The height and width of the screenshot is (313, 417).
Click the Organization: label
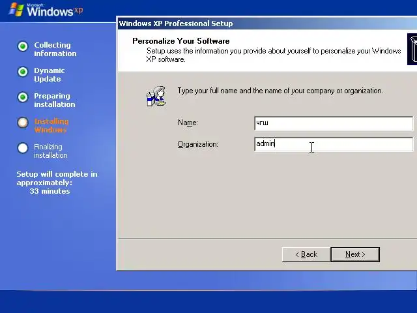198,144
